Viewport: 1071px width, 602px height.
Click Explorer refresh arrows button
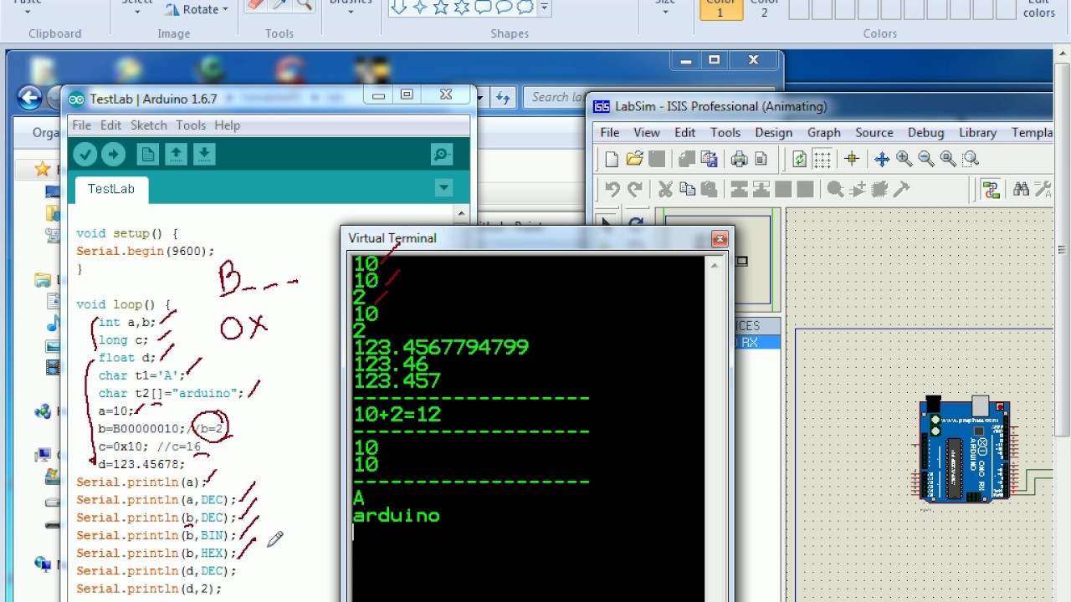503,98
